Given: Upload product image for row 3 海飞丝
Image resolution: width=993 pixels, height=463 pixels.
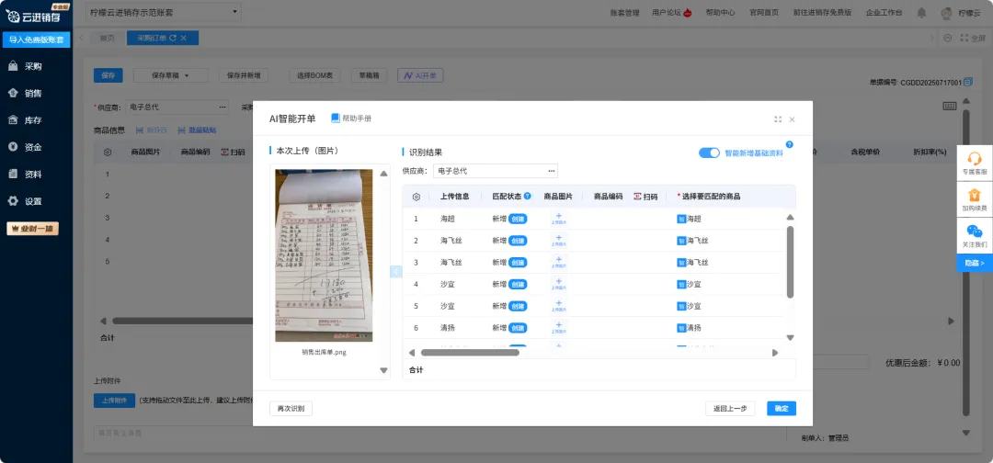Looking at the screenshot, I should (x=558, y=262).
